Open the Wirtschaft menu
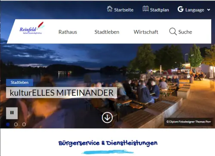The image size is (215, 156). click(x=146, y=32)
